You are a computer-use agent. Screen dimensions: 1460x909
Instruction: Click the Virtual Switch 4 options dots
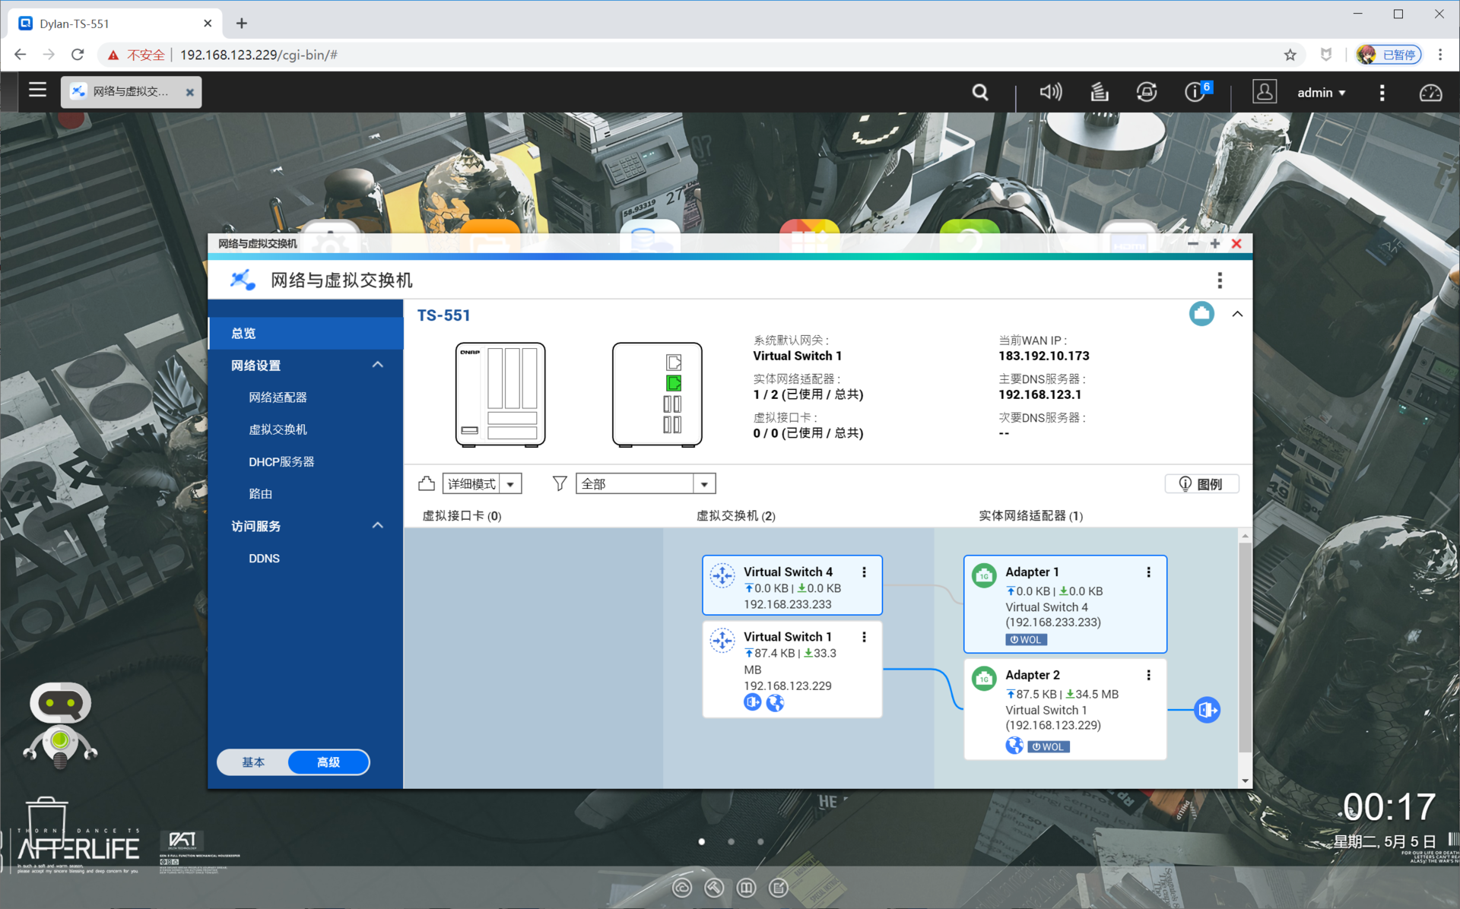pyautogui.click(x=864, y=572)
